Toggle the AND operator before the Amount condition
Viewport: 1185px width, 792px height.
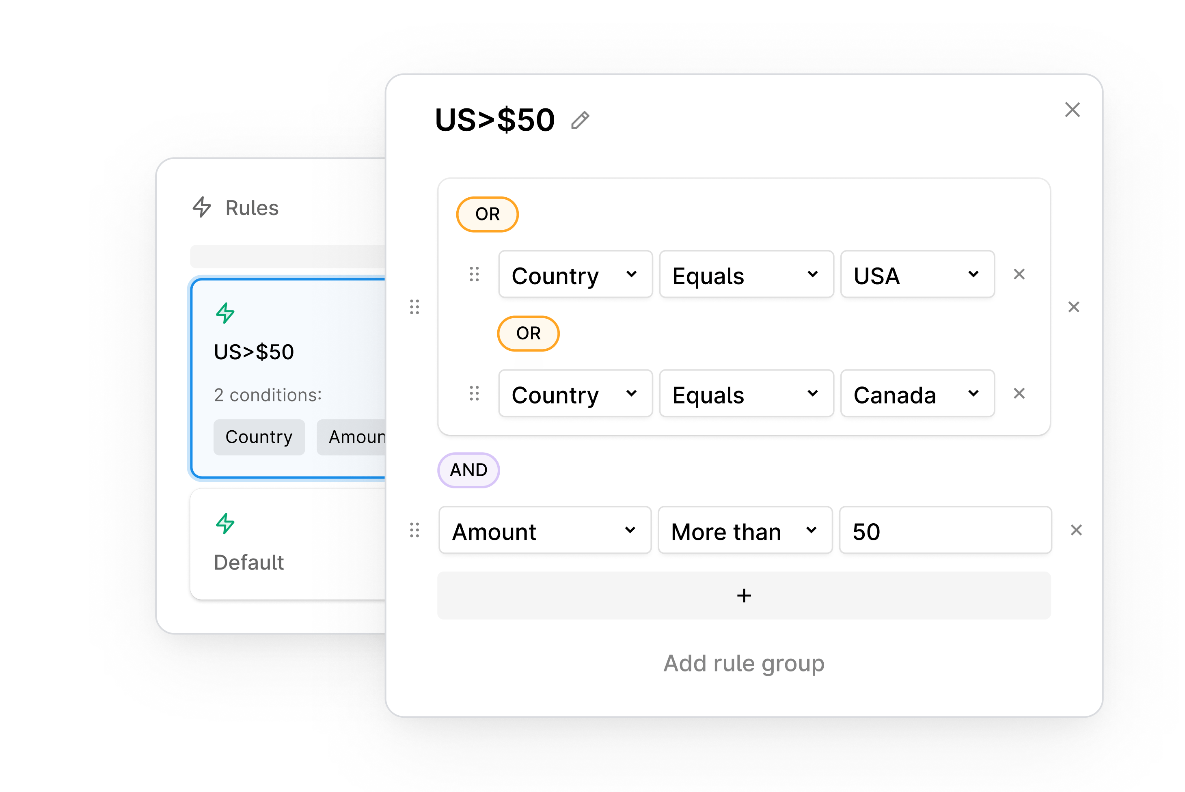tap(468, 470)
